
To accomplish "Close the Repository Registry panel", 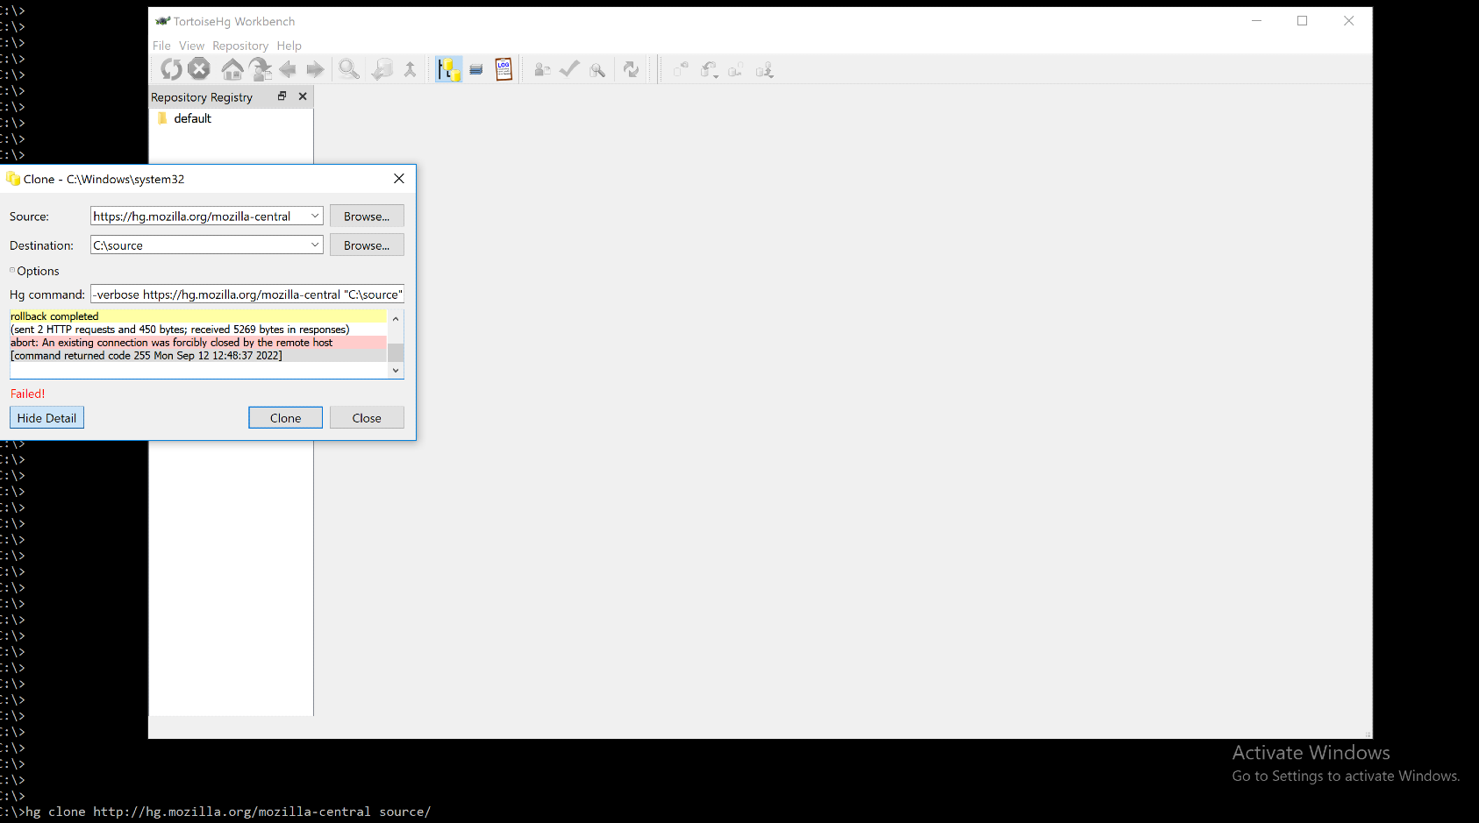I will coord(303,96).
